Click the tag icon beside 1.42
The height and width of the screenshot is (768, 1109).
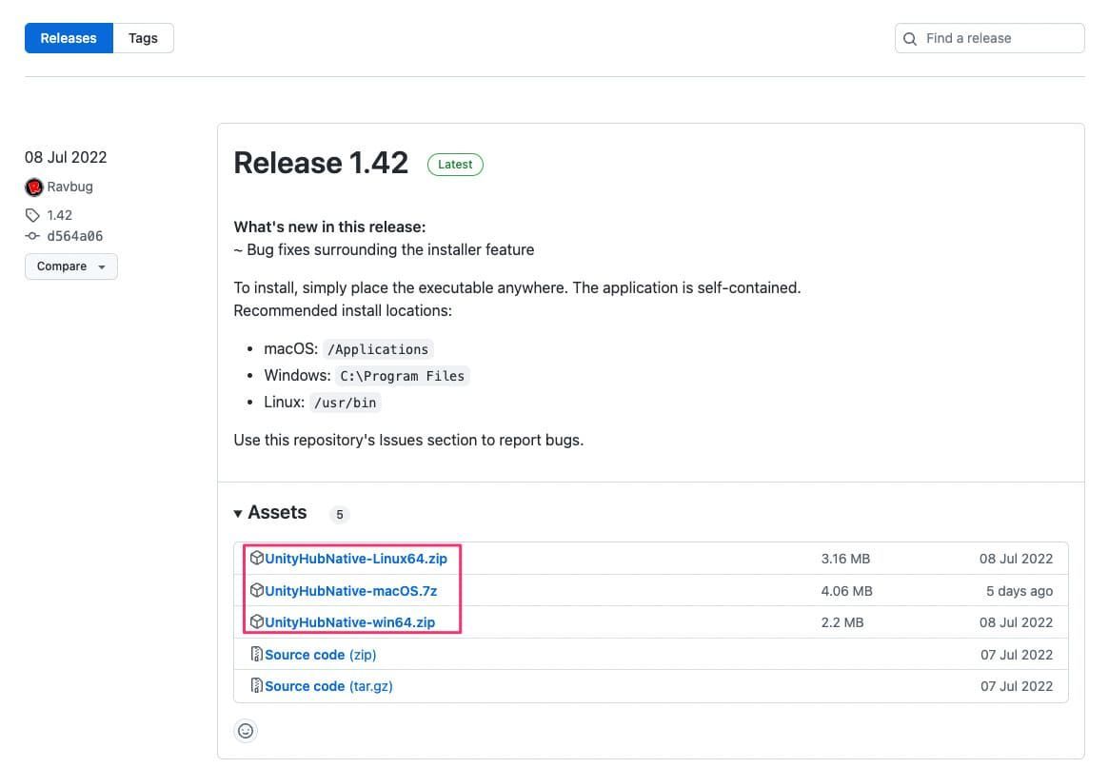click(32, 215)
